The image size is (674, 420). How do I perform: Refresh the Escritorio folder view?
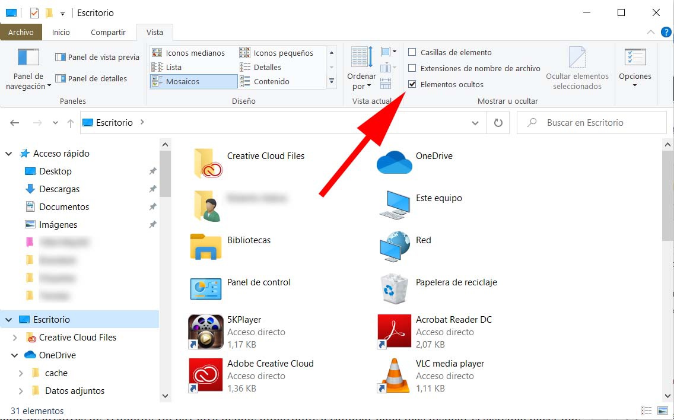tap(498, 122)
